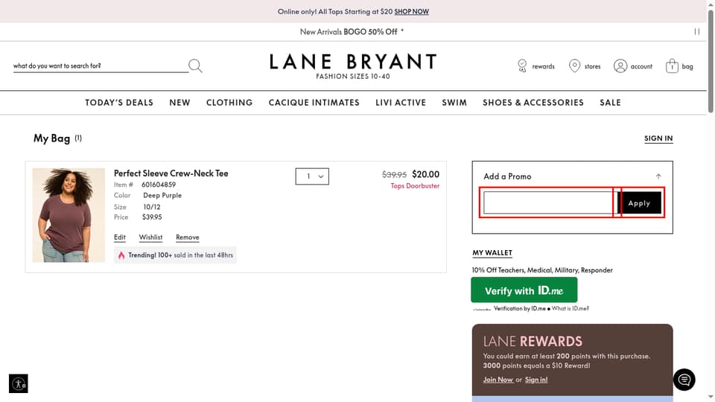Click SHOP NOW in top banner
Screen dimensions: 715x402
click(x=411, y=11)
